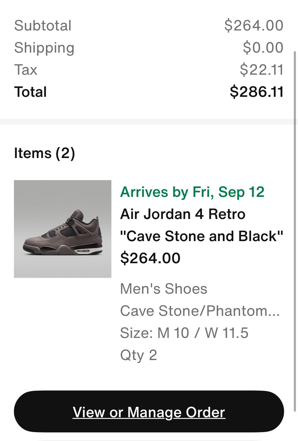The height and width of the screenshot is (441, 298).
Task: Click the bold Total label
Action: 30,92
